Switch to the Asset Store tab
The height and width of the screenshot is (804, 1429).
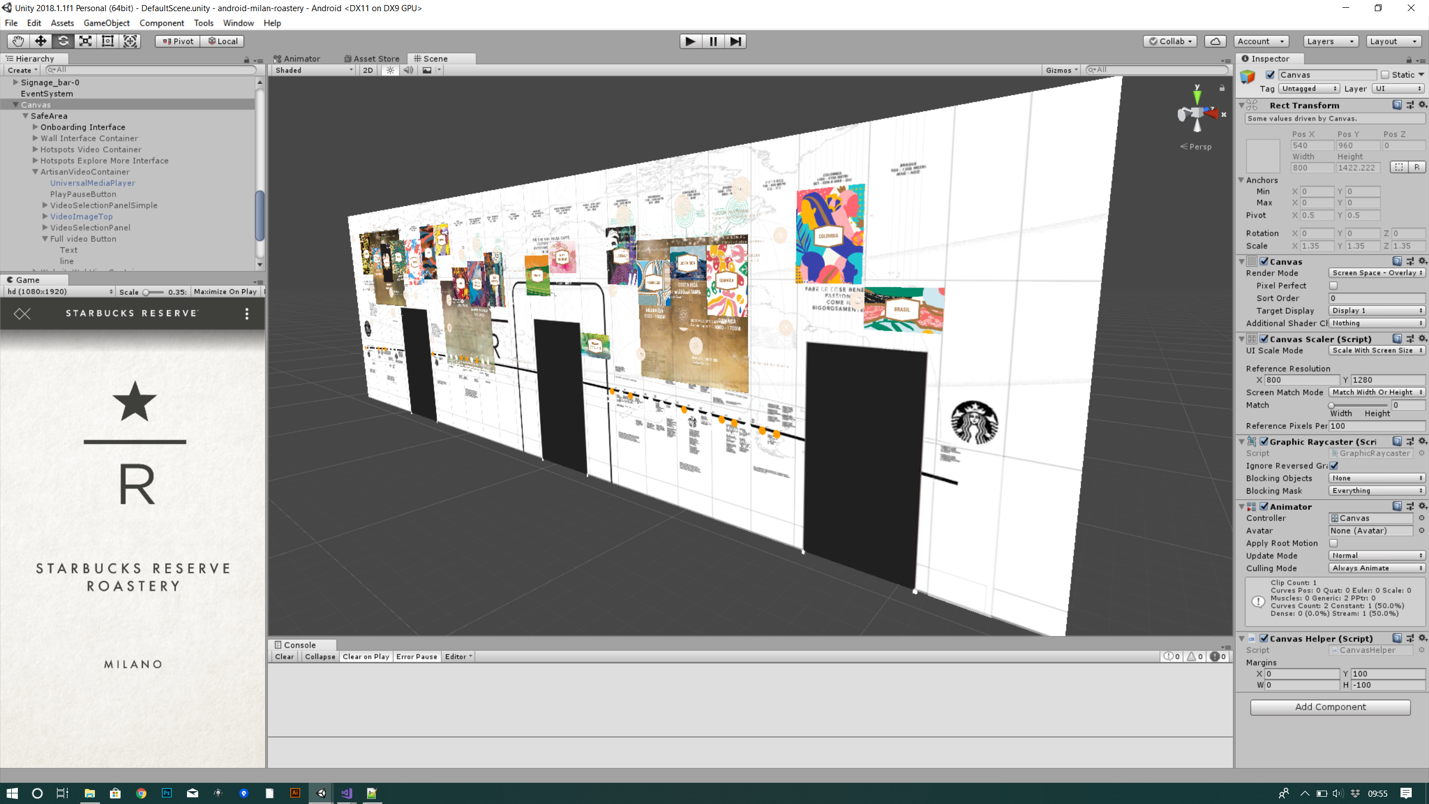coord(372,59)
